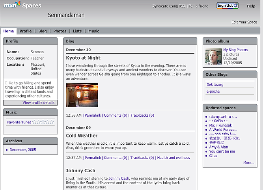Open Comments (0) on Cold Weather post

116,158
